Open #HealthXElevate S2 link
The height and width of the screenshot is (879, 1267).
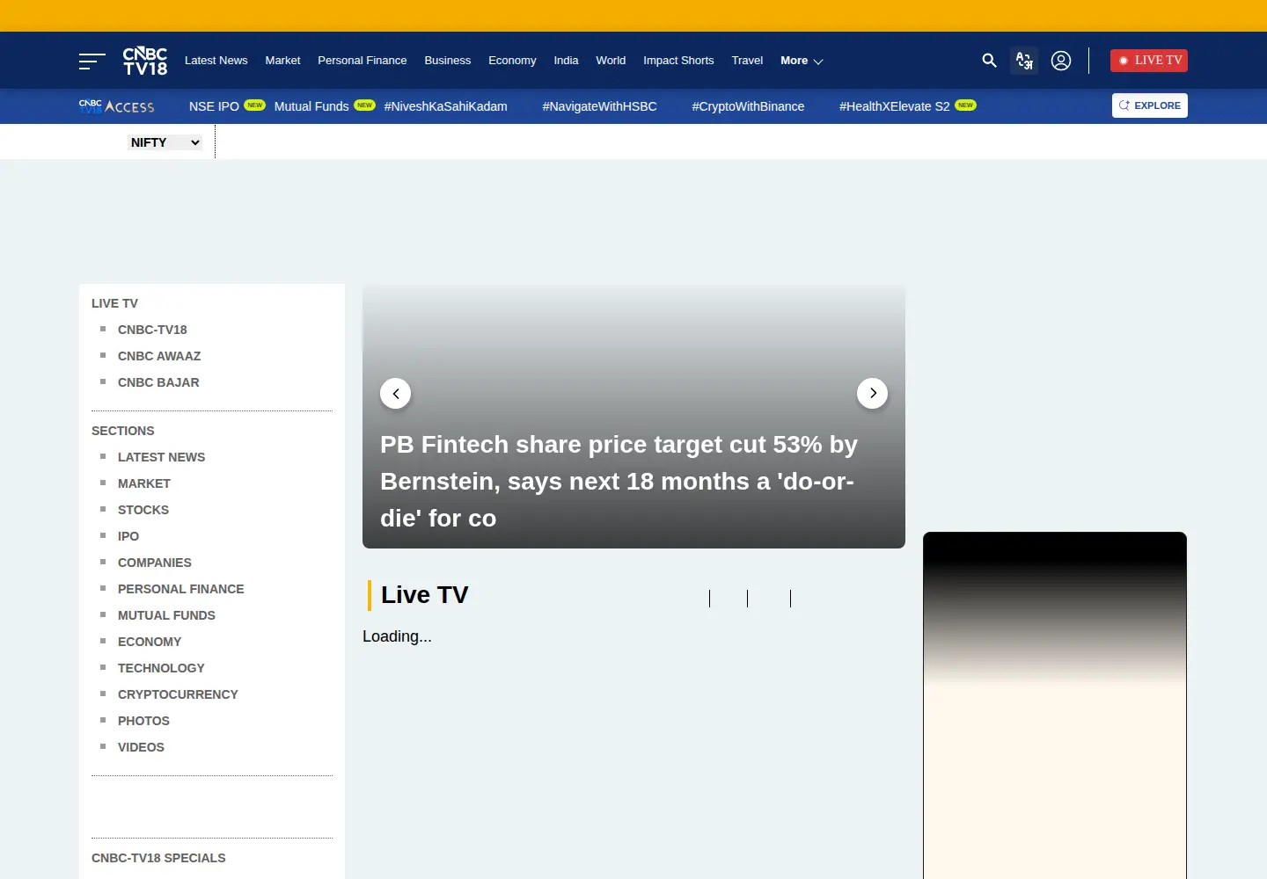pos(895,106)
